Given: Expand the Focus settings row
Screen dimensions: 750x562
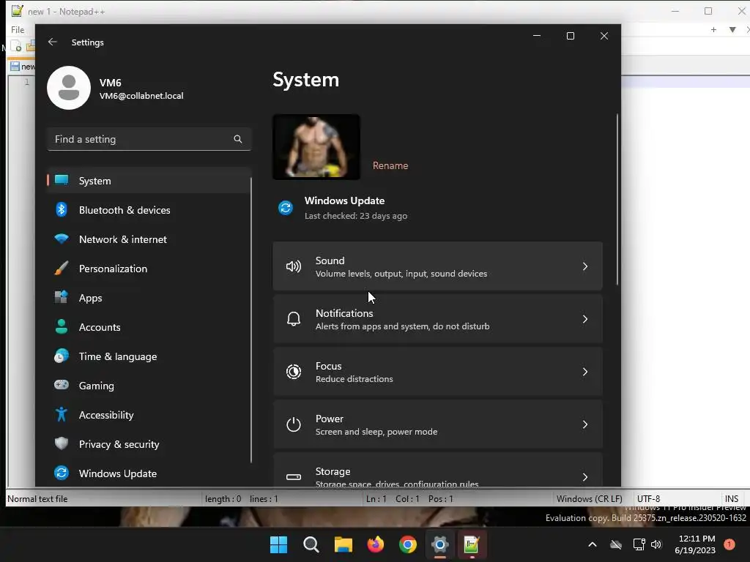Looking at the screenshot, I should tap(438, 372).
